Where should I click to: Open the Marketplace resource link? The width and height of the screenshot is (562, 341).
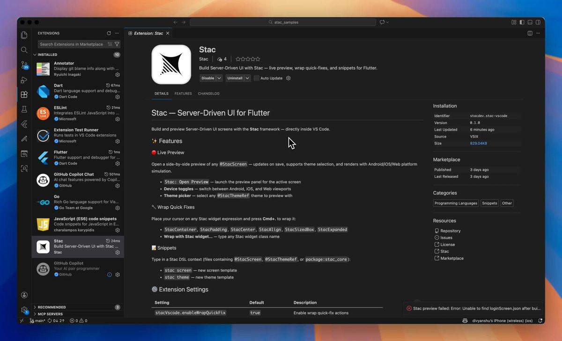coord(451,258)
